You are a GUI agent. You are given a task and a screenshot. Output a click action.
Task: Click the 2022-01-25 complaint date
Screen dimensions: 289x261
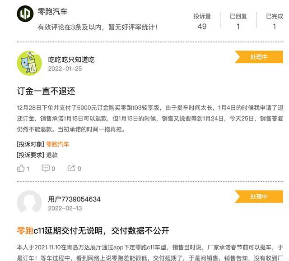tap(65, 69)
